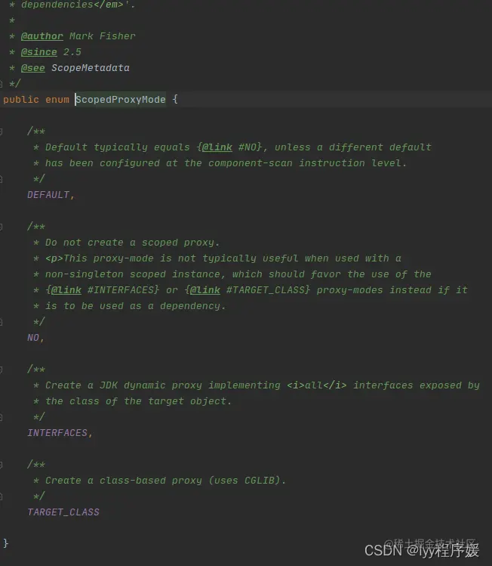The height and width of the screenshot is (566, 492).
Task: Click the 'Create a class-based proxy (uses CGLIB).' line
Action: 165,481
